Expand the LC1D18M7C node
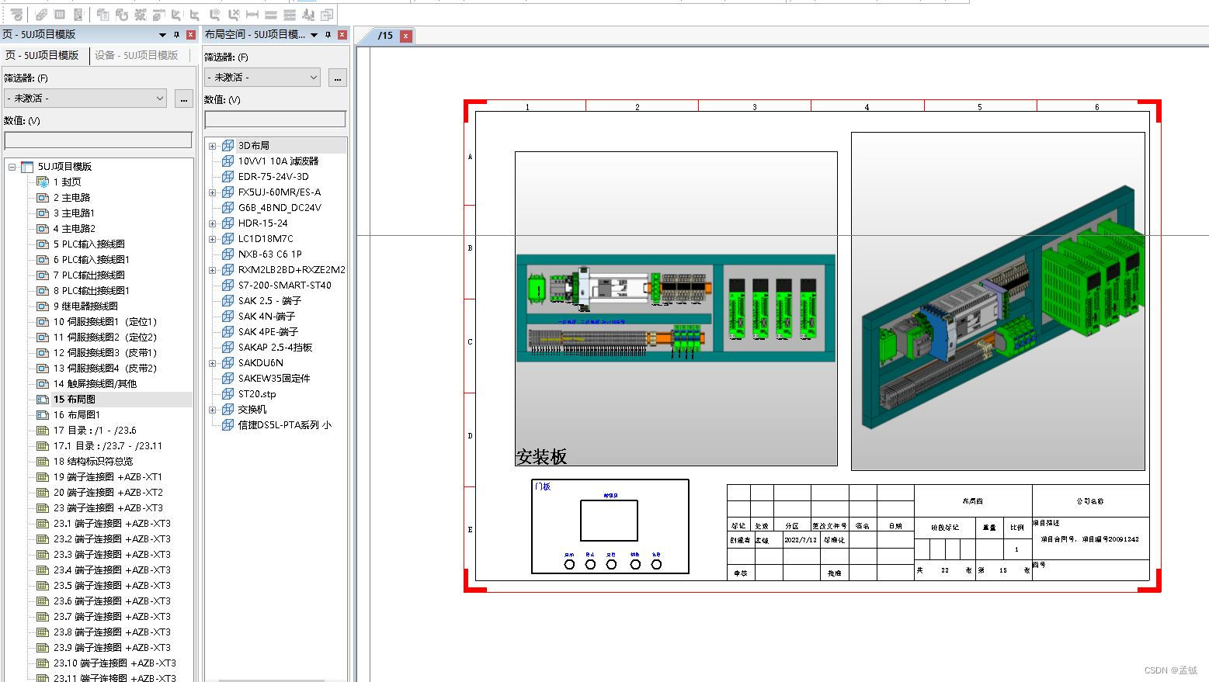This screenshot has width=1209, height=682. (212, 239)
